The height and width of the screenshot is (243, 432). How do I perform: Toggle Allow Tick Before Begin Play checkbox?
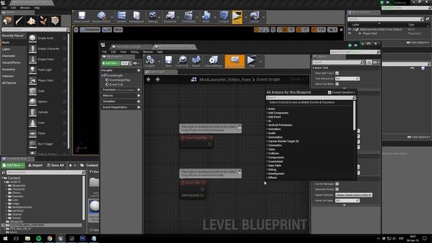click(337, 84)
